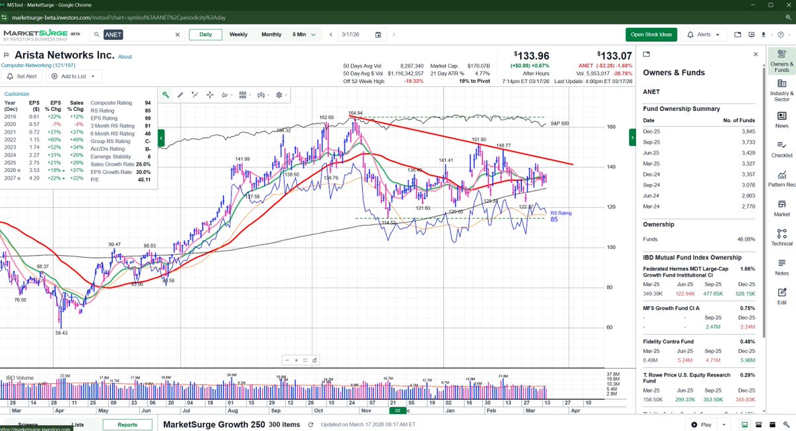Image resolution: width=796 pixels, height=431 pixels.
Task: Select the pencil draw tool
Action: click(x=180, y=95)
